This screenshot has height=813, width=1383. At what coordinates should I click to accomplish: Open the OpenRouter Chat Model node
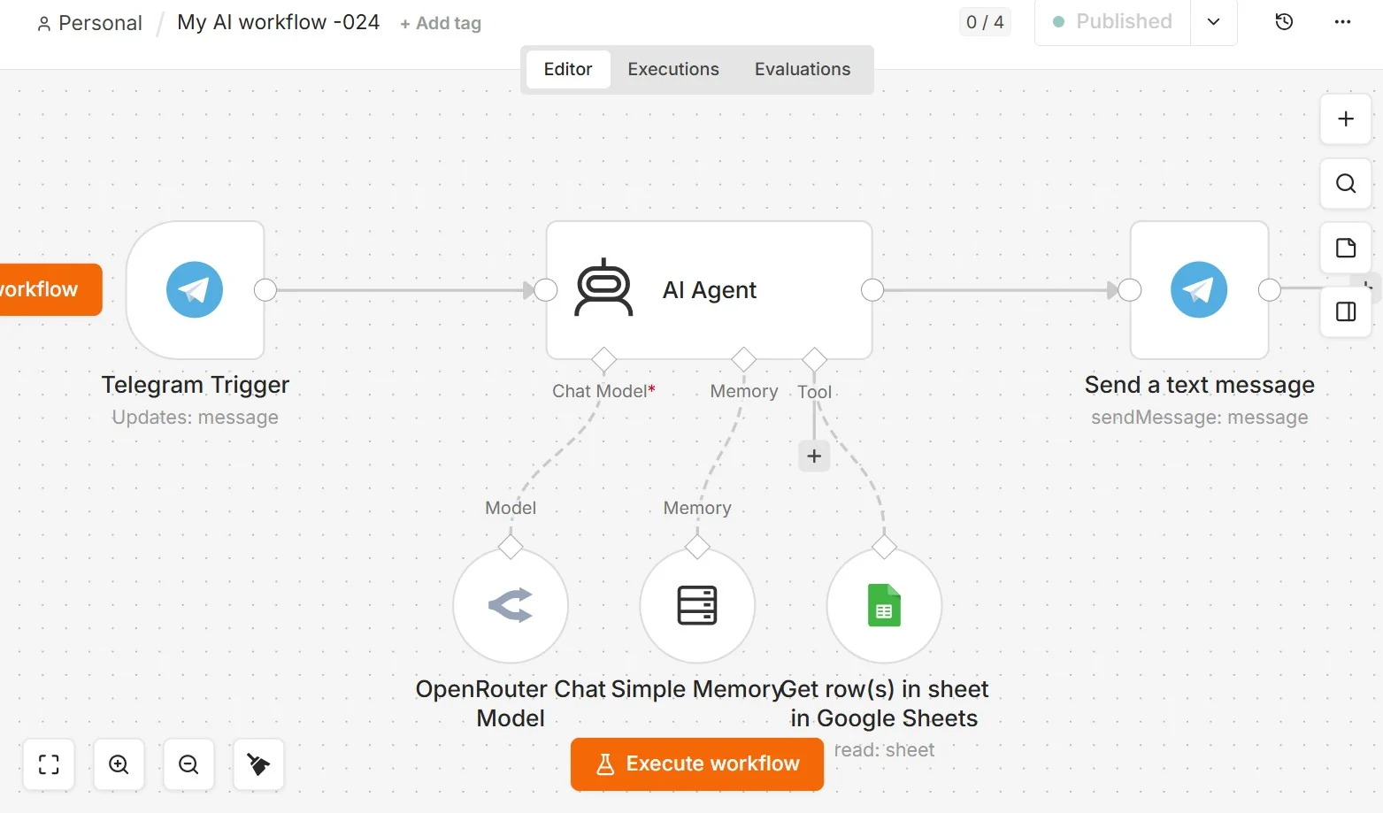[511, 606]
